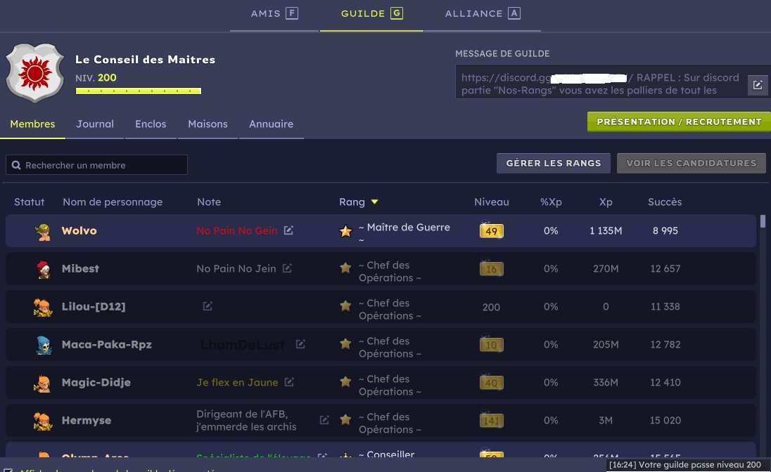Click Mibest's character avatar icon

[44, 269]
